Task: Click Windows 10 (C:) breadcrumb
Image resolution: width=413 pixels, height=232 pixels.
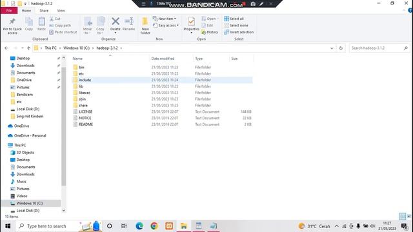Action: pyautogui.click(x=76, y=48)
